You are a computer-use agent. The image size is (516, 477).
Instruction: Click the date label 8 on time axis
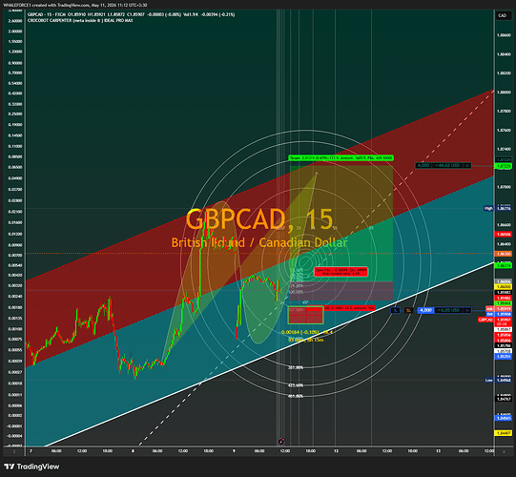[133, 451]
